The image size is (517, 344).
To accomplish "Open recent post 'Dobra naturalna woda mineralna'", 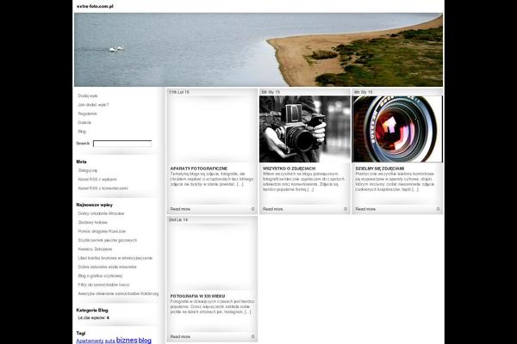I will tap(107, 267).
